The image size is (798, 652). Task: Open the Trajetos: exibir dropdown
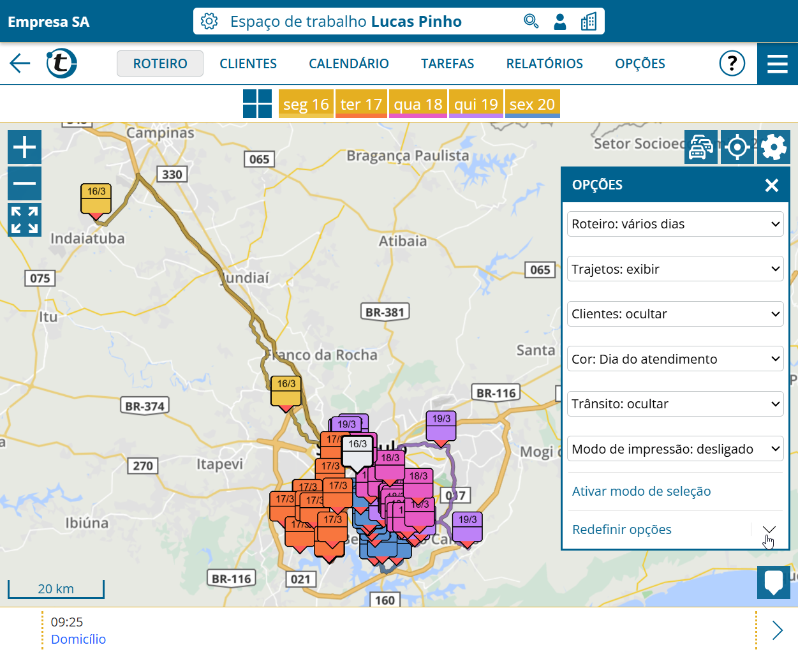point(675,269)
